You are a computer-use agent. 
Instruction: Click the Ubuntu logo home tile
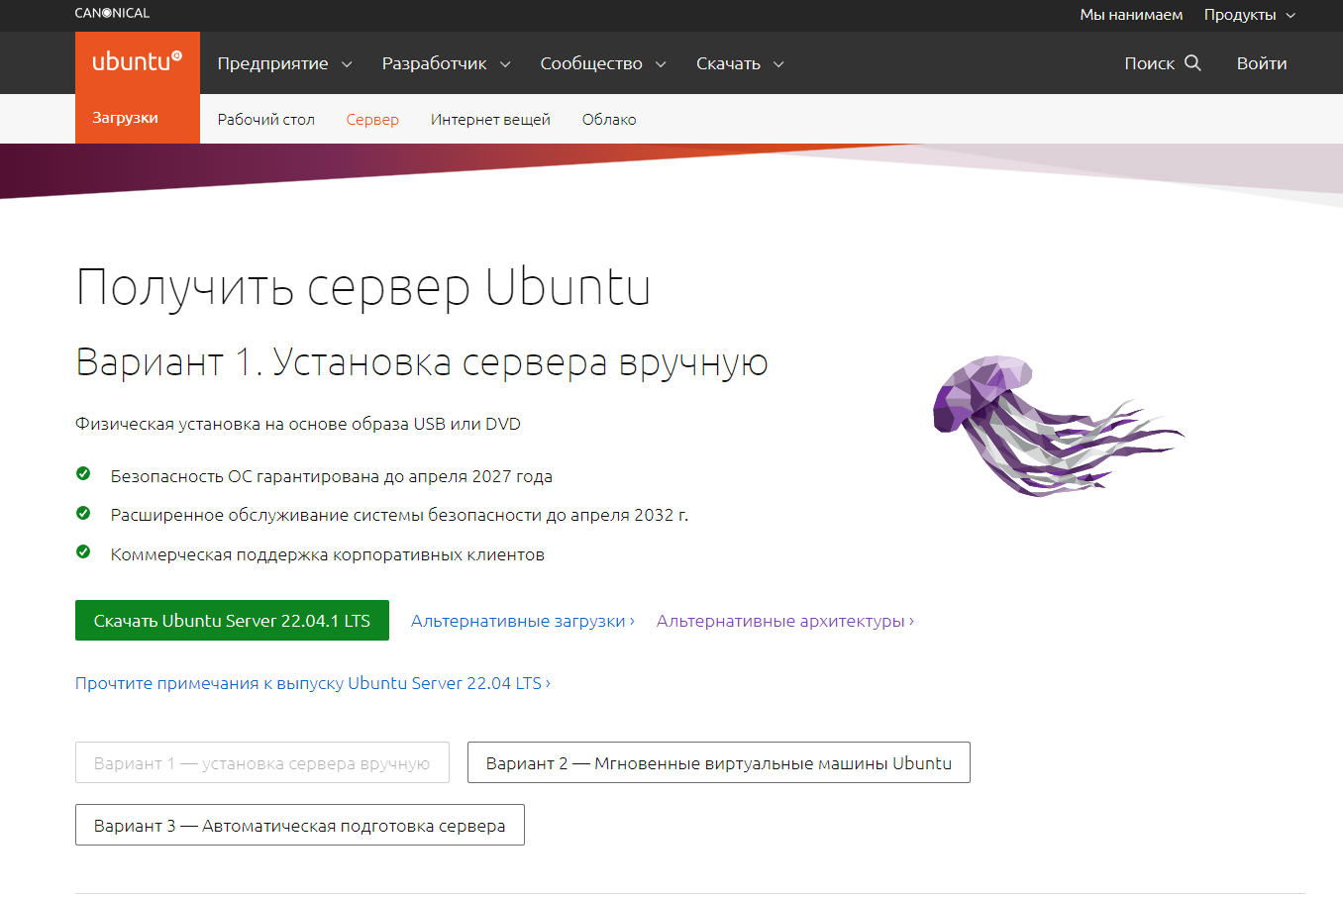point(138,62)
